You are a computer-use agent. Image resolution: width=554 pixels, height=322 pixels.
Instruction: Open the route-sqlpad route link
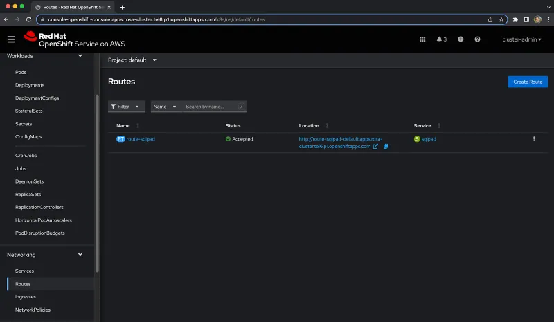[x=141, y=139]
